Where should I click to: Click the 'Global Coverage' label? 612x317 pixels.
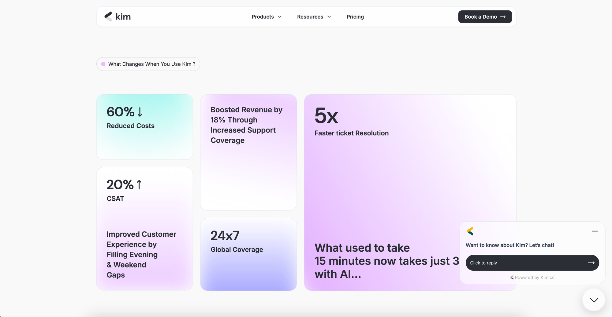(x=237, y=250)
